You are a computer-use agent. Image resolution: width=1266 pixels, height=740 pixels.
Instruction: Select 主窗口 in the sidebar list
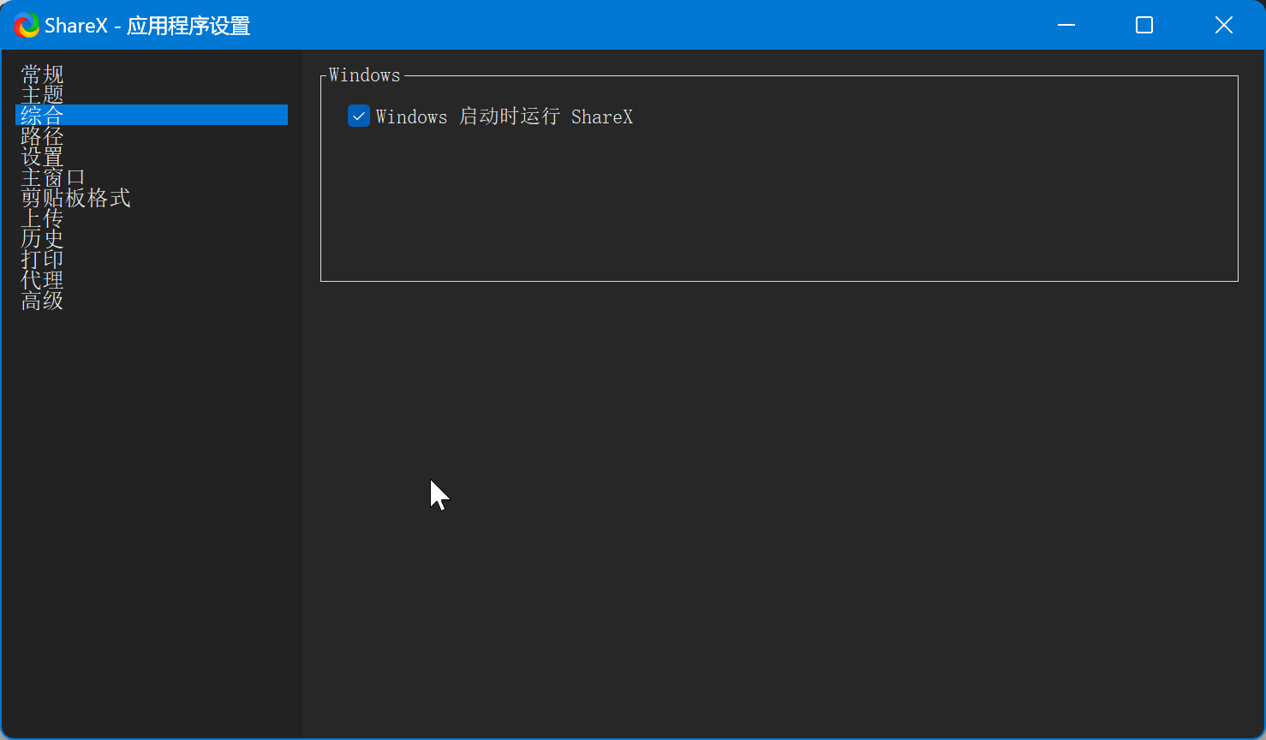point(53,177)
